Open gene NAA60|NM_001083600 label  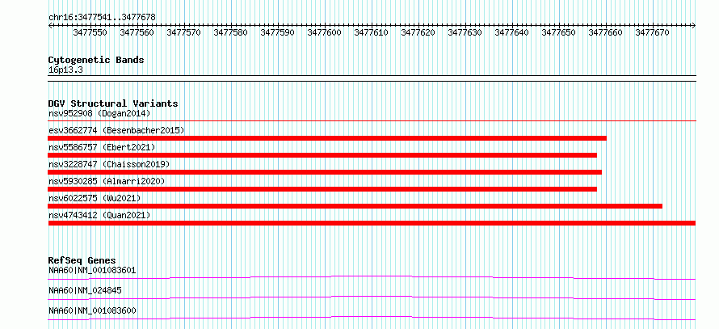pyautogui.click(x=92, y=310)
